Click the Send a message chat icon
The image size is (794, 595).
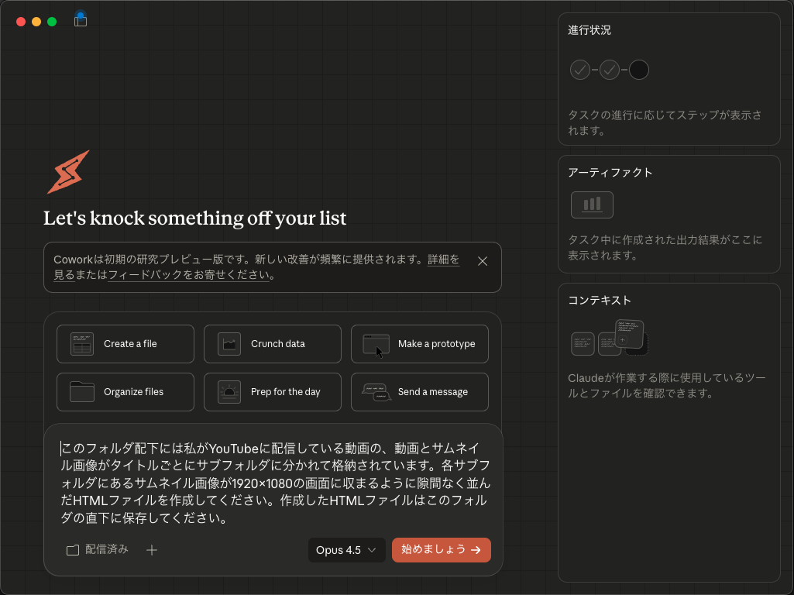(376, 392)
